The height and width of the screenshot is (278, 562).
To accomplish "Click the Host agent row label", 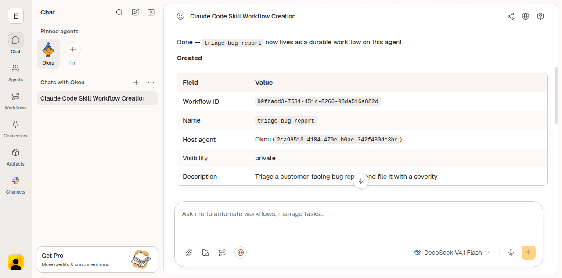I will [x=199, y=140].
